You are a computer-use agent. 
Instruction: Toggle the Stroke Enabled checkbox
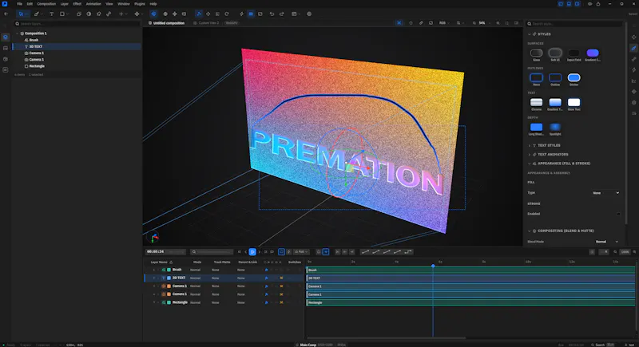618,214
